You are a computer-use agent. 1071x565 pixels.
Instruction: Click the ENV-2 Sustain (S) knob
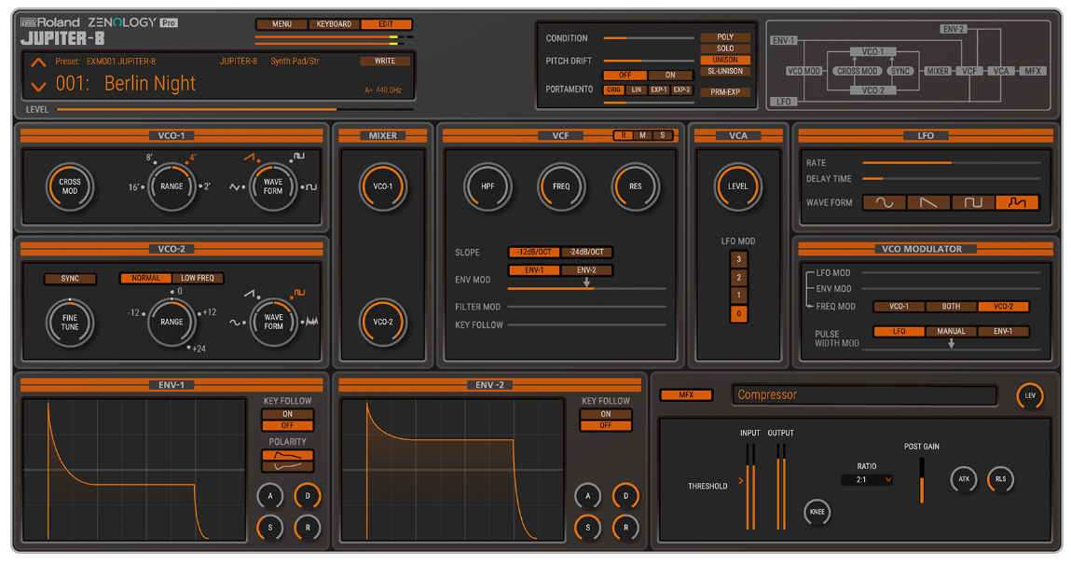pos(587,528)
